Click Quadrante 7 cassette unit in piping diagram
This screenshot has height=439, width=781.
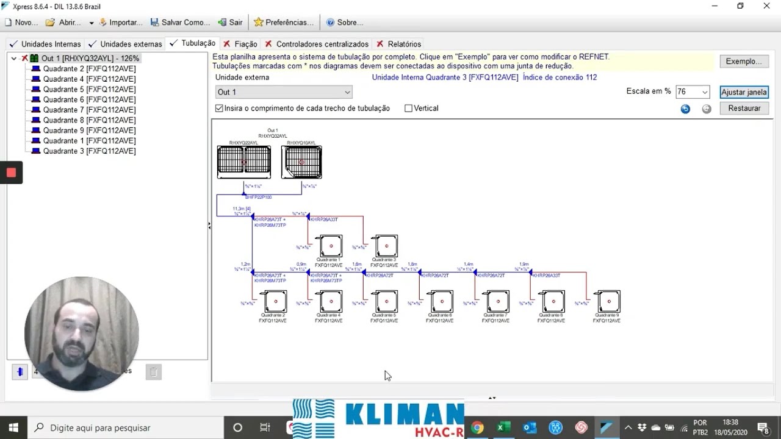point(498,302)
